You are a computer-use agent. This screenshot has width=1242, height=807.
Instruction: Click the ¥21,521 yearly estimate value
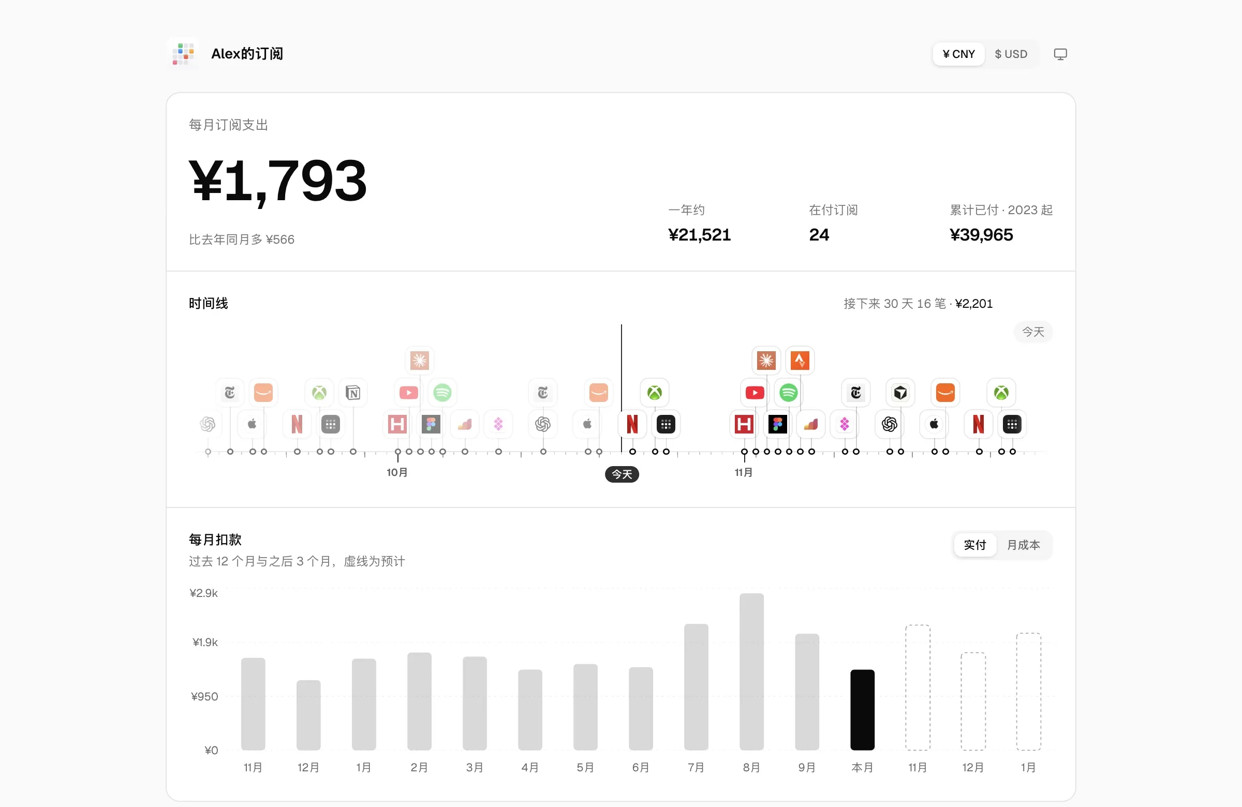point(699,235)
